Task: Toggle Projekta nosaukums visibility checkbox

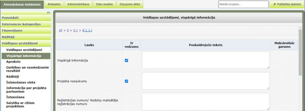Action: [126, 81]
